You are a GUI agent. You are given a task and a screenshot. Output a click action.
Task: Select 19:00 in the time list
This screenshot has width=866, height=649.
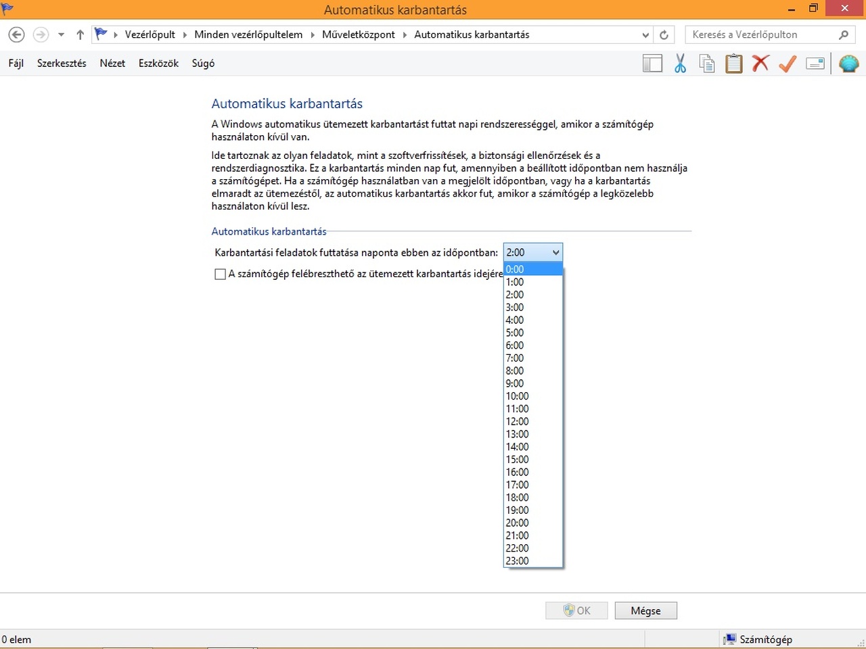[x=533, y=510]
